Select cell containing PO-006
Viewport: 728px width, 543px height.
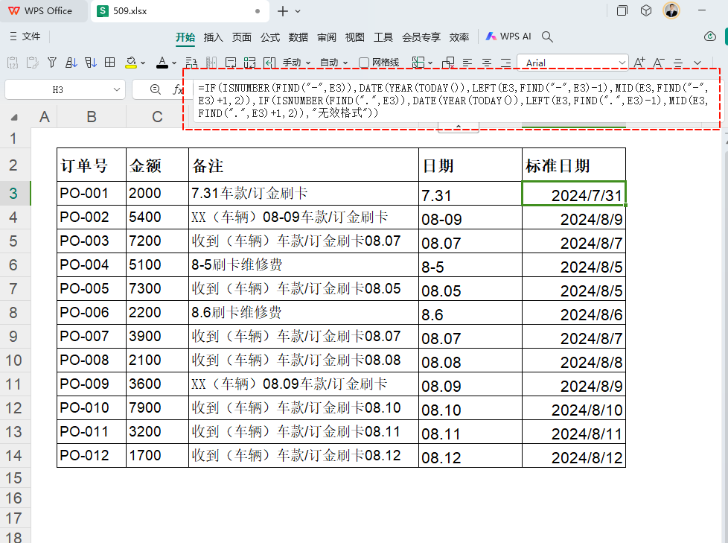[92, 313]
